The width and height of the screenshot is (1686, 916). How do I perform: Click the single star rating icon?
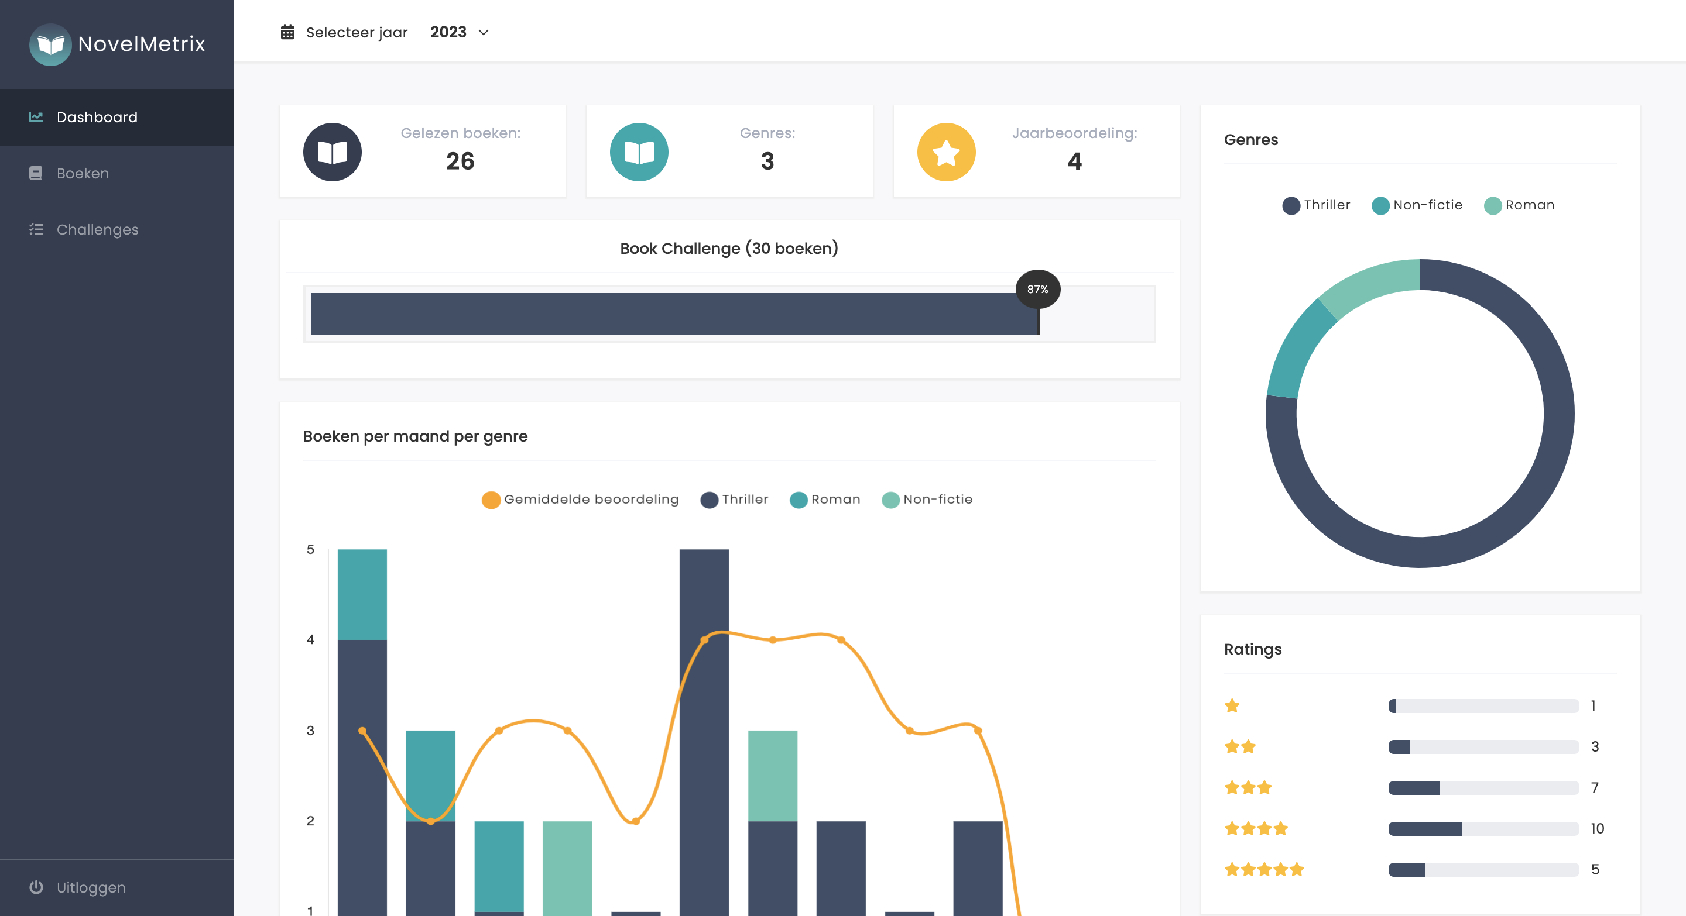coord(1232,705)
